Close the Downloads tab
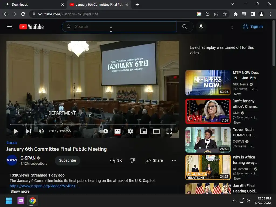276x207 pixels. [x=63, y=5]
